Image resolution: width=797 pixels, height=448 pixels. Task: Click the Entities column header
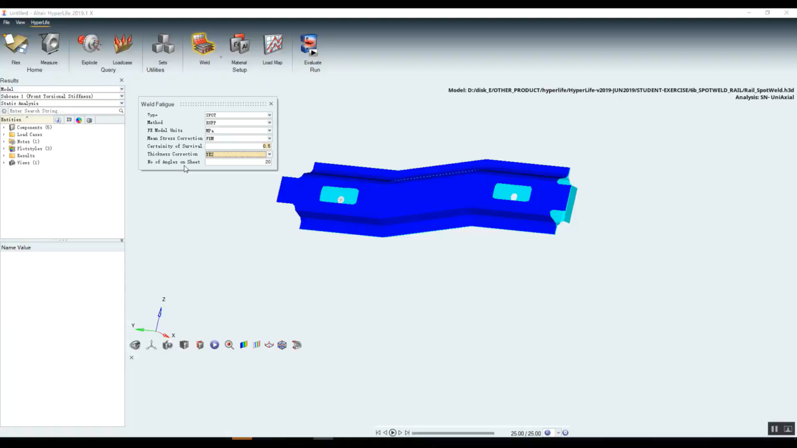[x=27, y=120]
